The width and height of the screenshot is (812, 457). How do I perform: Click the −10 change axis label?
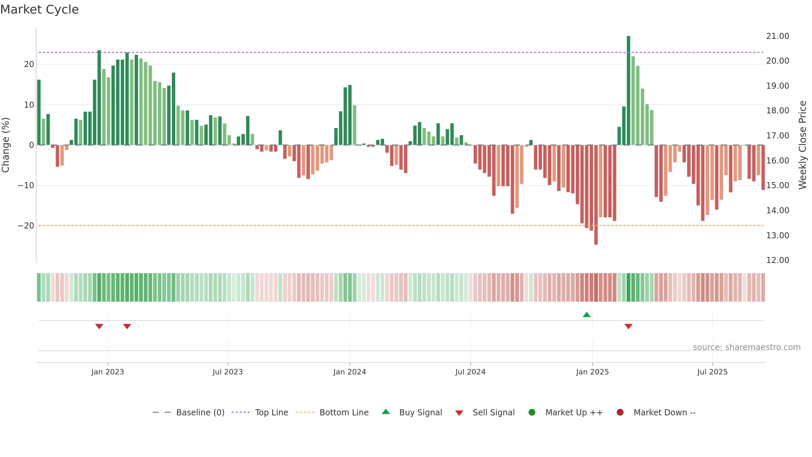(x=26, y=186)
